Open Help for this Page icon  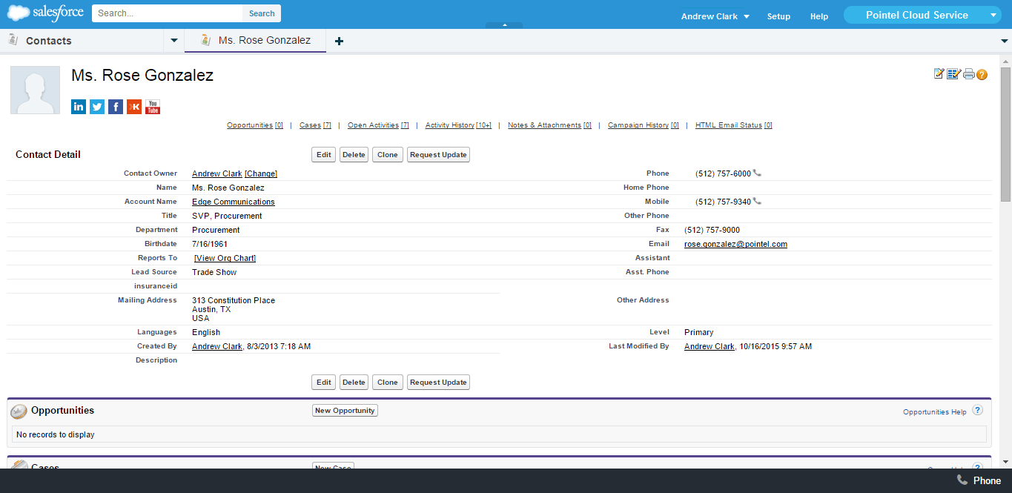pyautogui.click(x=982, y=74)
